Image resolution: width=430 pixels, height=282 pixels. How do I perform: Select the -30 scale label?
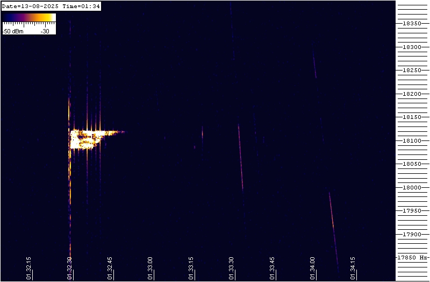tap(45, 31)
